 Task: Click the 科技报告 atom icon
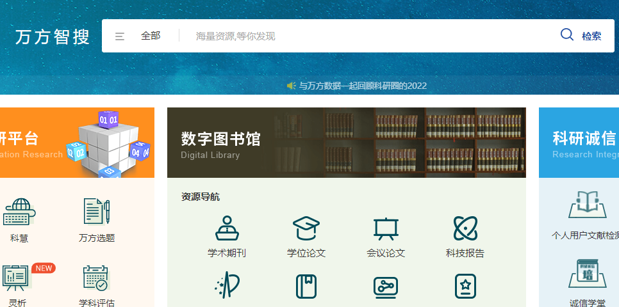[x=465, y=228]
